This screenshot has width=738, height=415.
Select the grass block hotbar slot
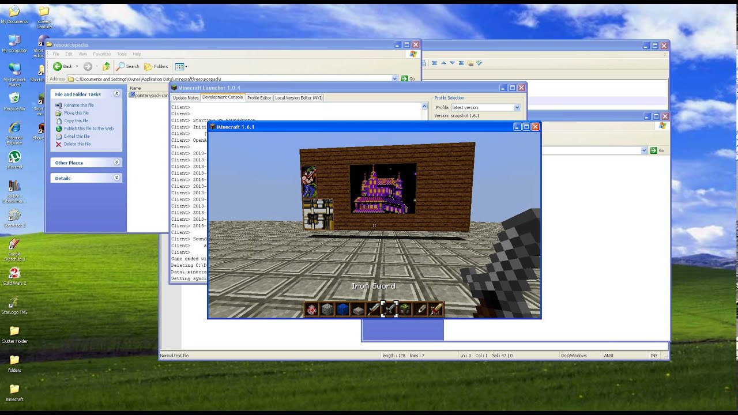point(405,310)
